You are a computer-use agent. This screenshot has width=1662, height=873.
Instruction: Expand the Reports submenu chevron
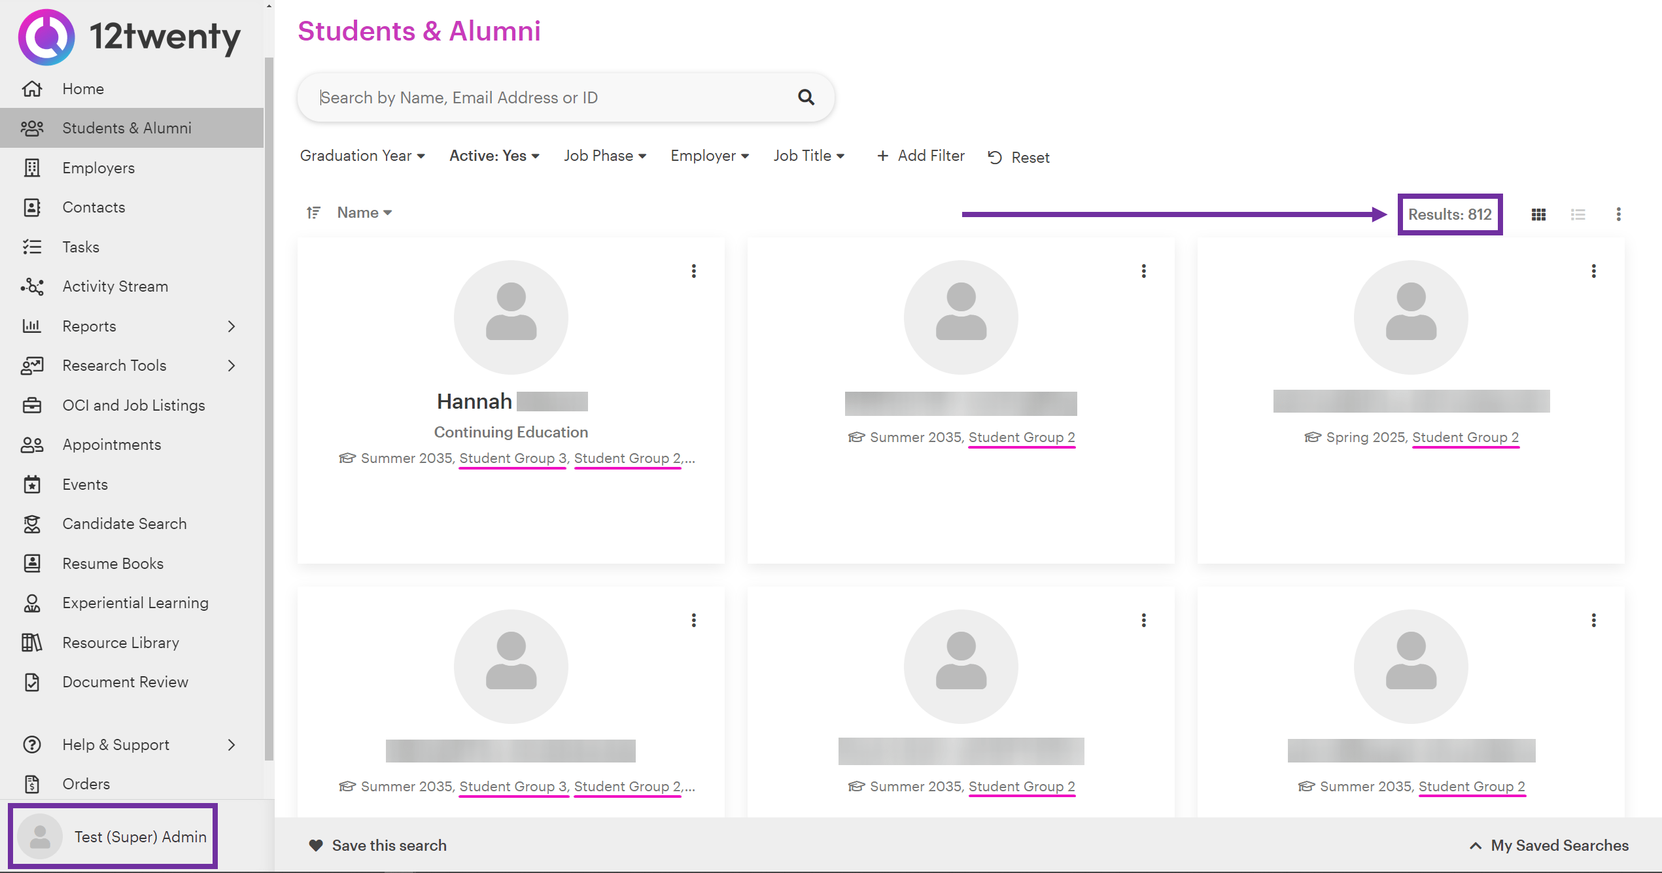[x=232, y=326]
